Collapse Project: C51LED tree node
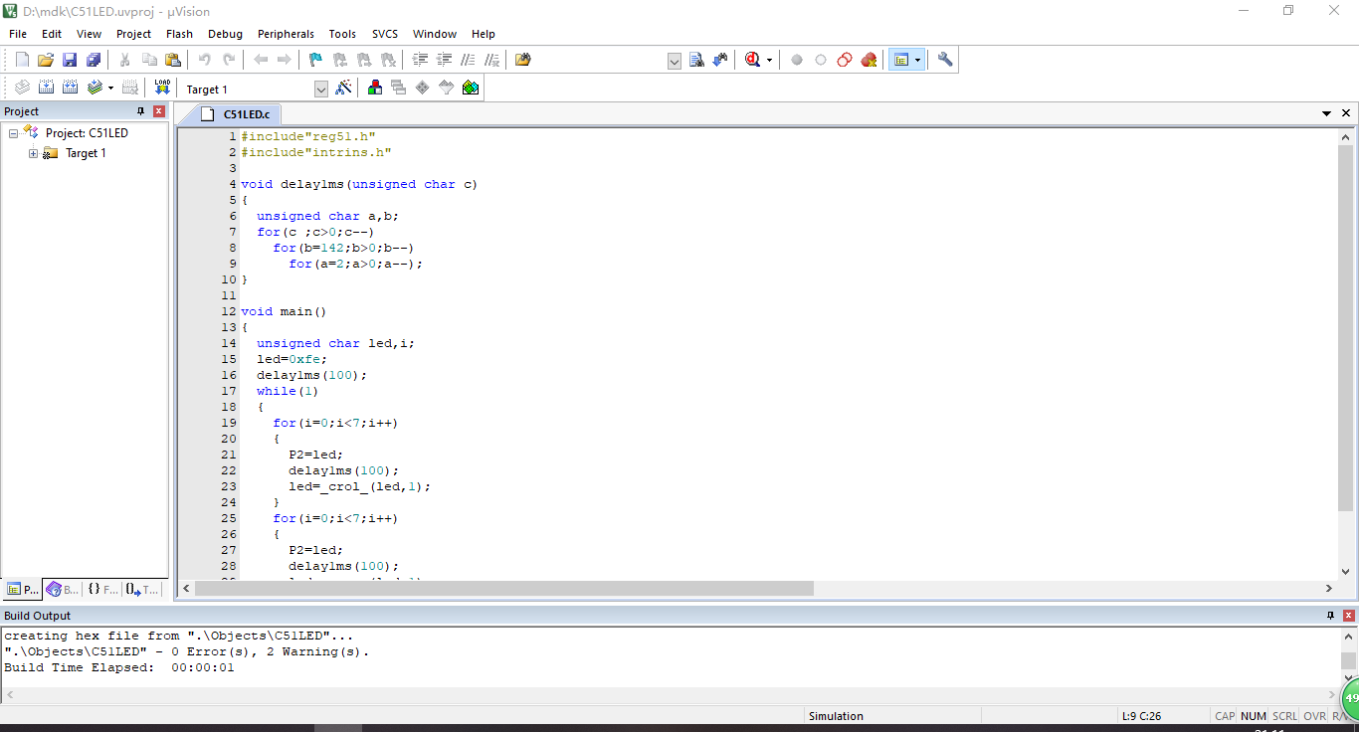 tap(14, 133)
